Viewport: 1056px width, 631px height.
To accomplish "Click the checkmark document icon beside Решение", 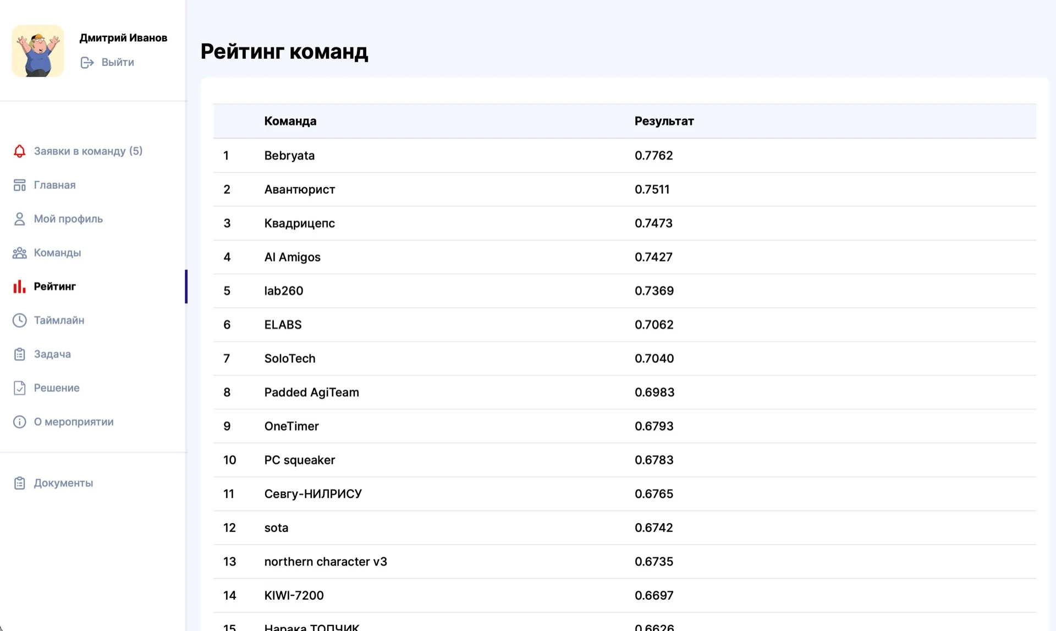I will click(19, 388).
